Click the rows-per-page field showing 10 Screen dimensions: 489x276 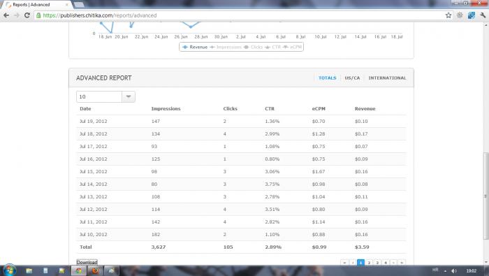(x=99, y=96)
